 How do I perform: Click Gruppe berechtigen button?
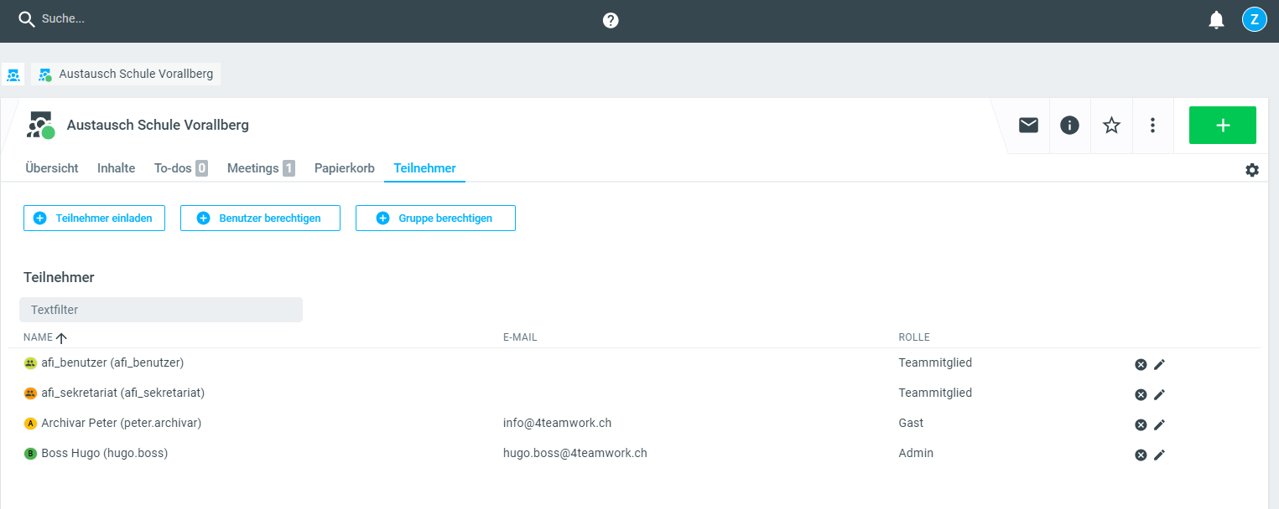click(x=435, y=218)
